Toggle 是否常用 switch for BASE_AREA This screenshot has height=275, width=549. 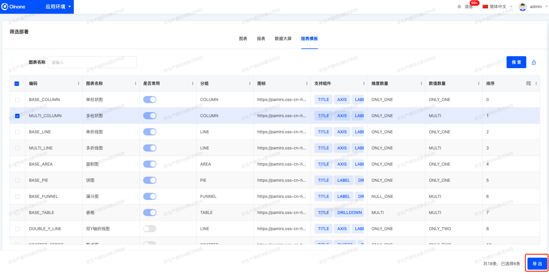tap(150, 164)
